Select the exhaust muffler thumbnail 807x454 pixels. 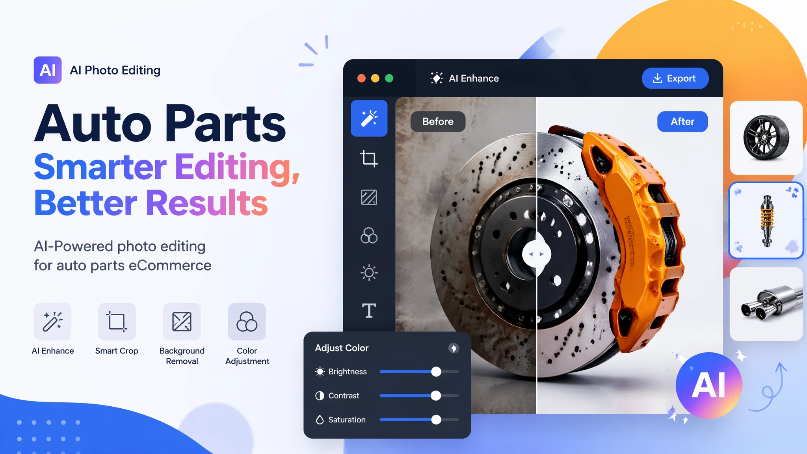tap(766, 304)
